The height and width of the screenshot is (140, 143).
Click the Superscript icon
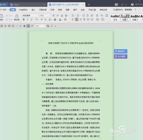pos(41,19)
